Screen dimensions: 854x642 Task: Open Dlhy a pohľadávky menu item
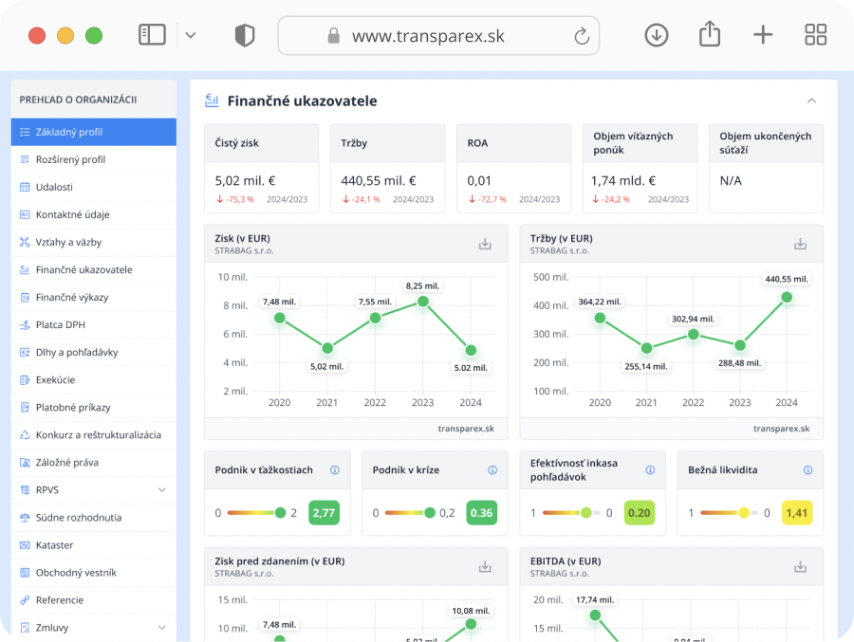click(x=77, y=352)
